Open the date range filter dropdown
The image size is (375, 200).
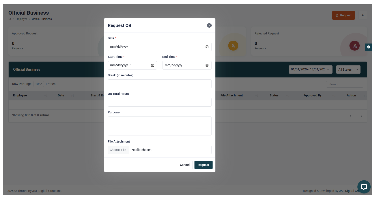(310, 69)
